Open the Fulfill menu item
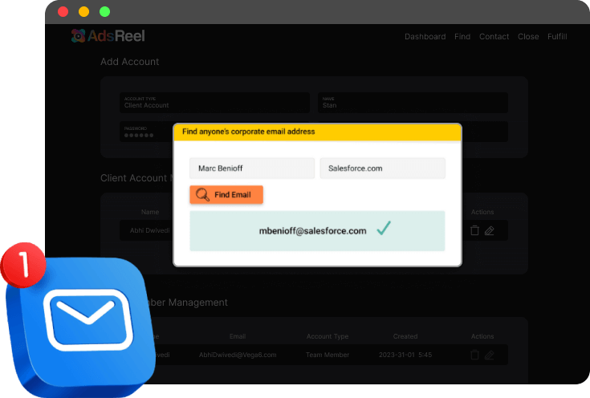Screen dimensions: 590x398 tap(557, 37)
